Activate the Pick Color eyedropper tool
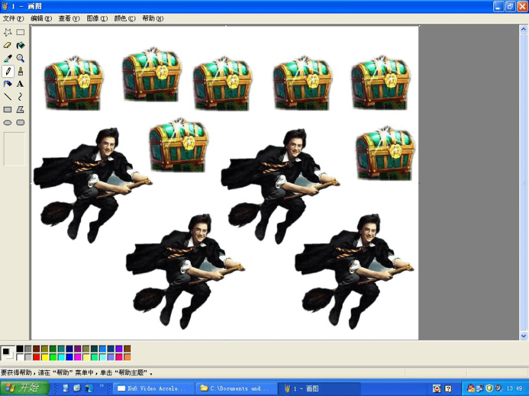 click(x=7, y=58)
